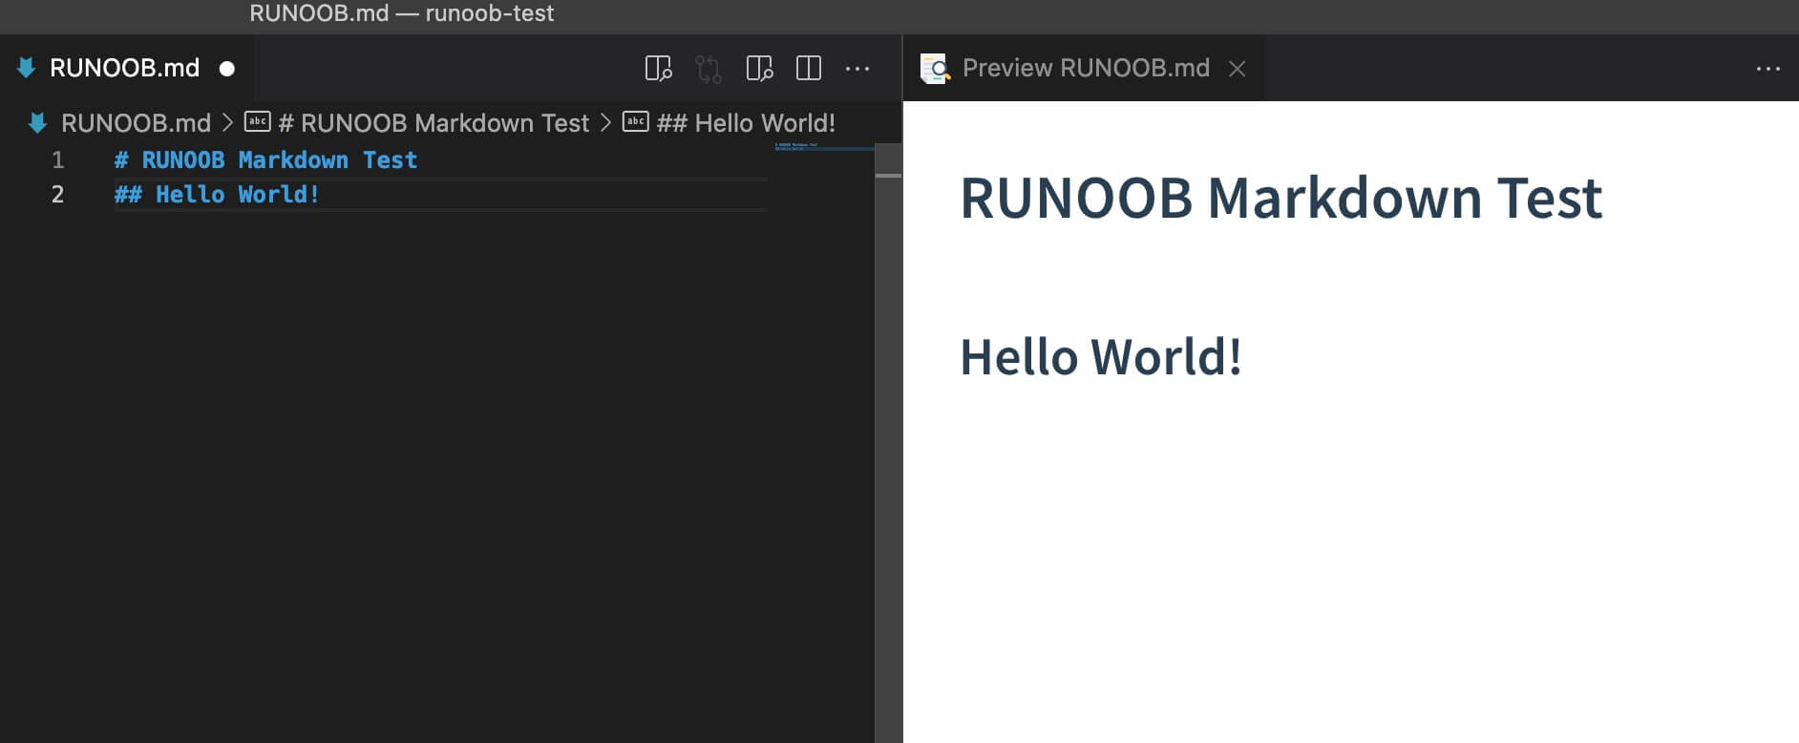The height and width of the screenshot is (743, 1799).
Task: Click the unsaved dot on RUNOOB.md tab
Action: (227, 69)
